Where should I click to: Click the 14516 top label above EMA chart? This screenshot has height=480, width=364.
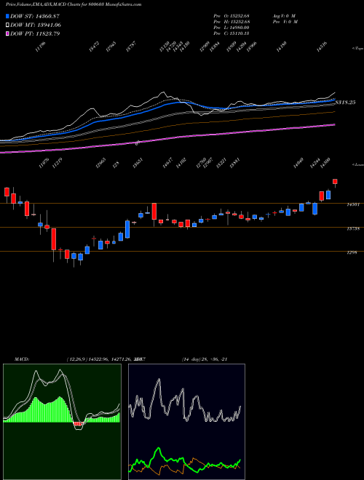point(322,47)
